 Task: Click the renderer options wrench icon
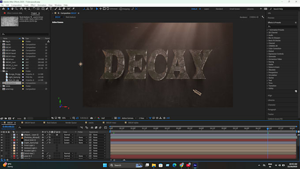262,17
